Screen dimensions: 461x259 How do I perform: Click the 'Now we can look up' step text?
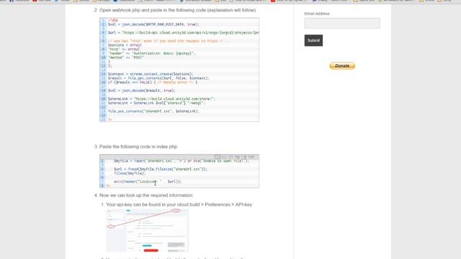[146, 195]
